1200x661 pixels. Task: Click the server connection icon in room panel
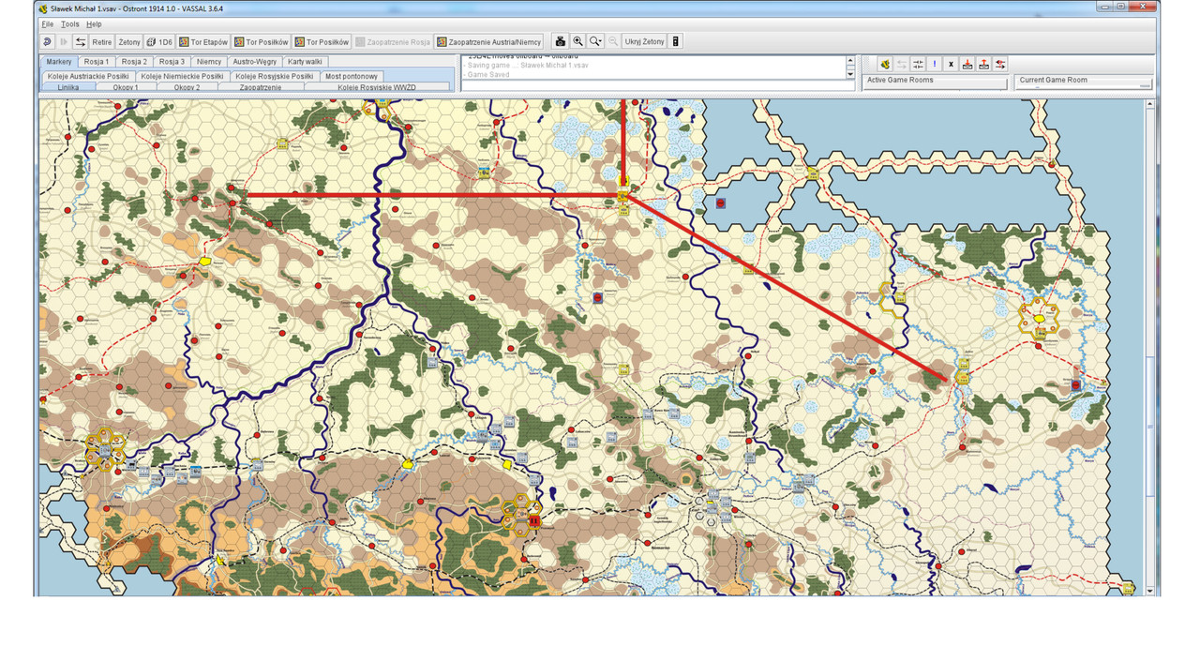click(x=884, y=64)
